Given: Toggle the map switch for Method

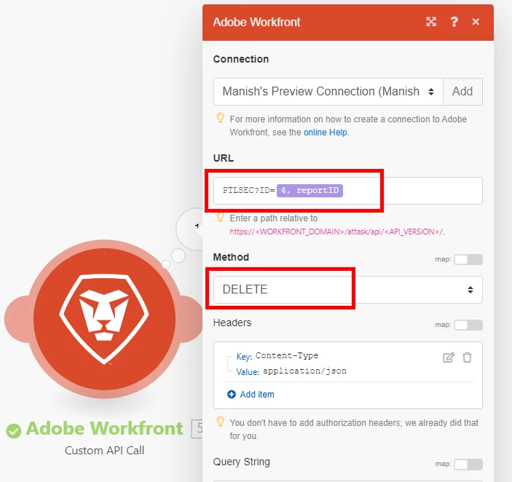Looking at the screenshot, I should pos(468,259).
